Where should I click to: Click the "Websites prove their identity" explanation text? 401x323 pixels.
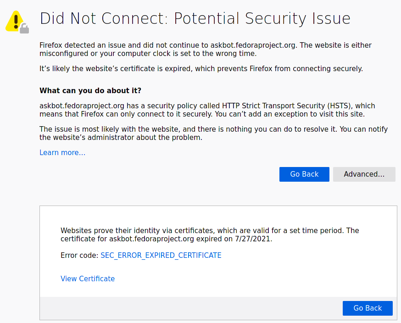click(210, 234)
